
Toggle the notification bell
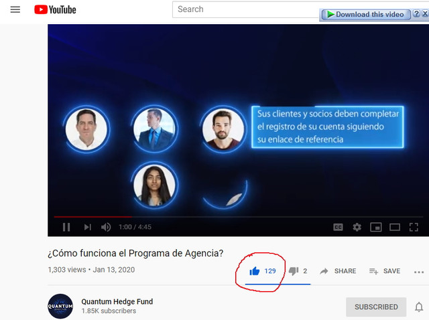tap(419, 307)
